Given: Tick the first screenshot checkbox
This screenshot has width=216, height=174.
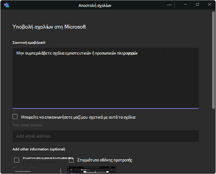Looking at the screenshot, I should (16, 160).
